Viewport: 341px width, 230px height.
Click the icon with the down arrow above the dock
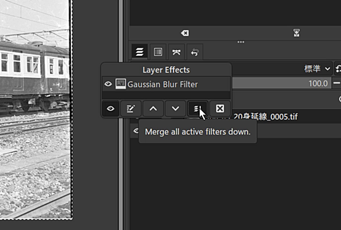pos(296,33)
